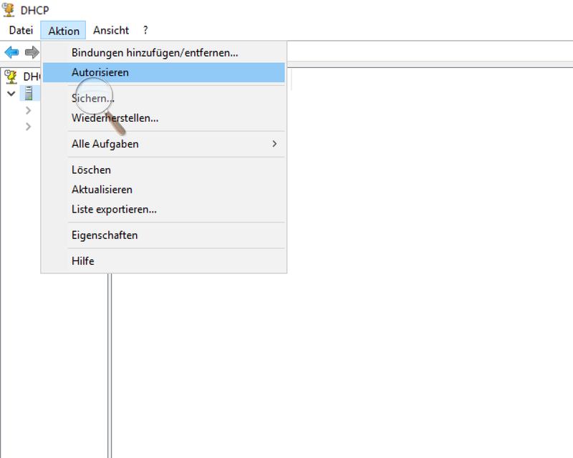Select the server icon in the tree
The height and width of the screenshot is (458, 573).
coord(29,93)
